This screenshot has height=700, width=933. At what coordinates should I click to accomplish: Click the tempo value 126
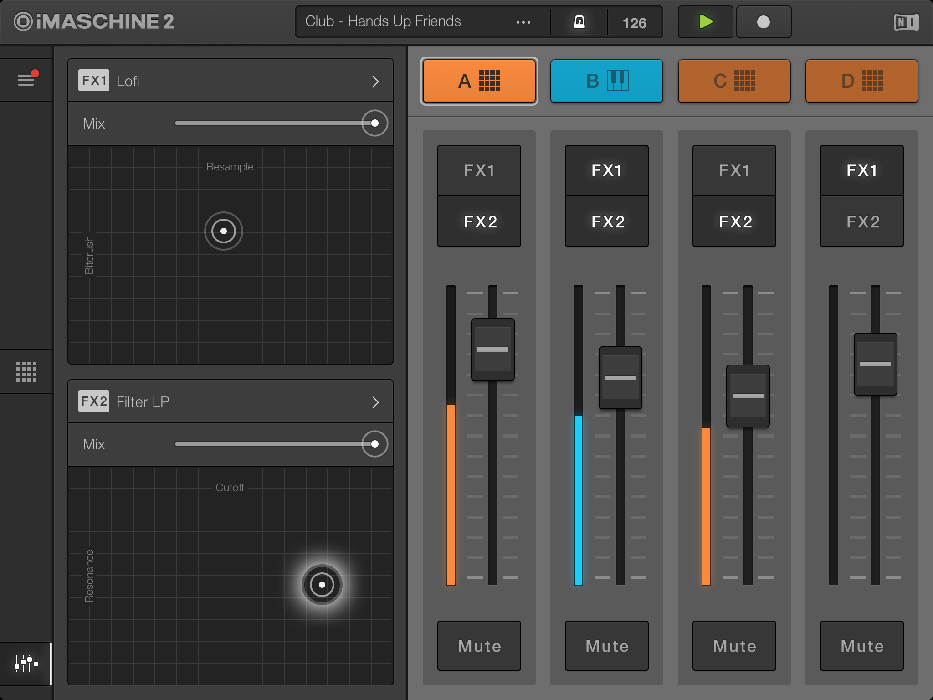click(x=634, y=23)
